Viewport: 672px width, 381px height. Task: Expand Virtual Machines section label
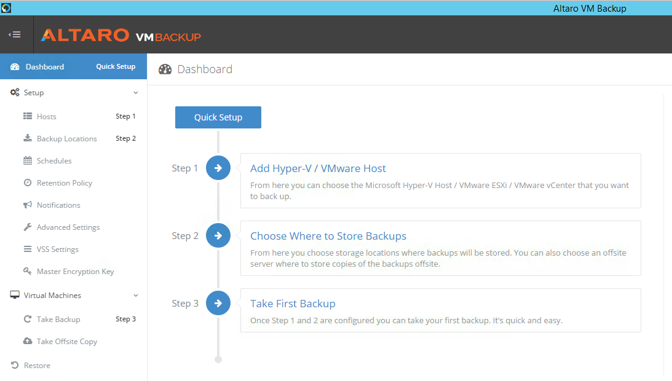[52, 296]
